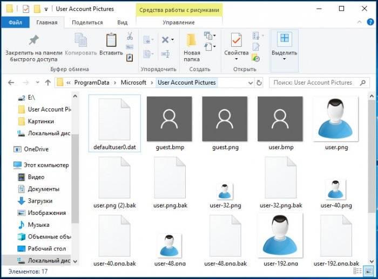The width and height of the screenshot is (378, 279).
Task: Open the delete options dropdown arrow
Action: click(x=173, y=39)
